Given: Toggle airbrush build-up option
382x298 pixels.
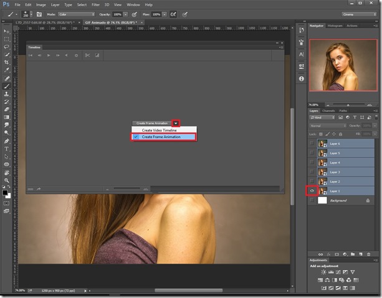Looking at the screenshot, I should tap(173, 14).
